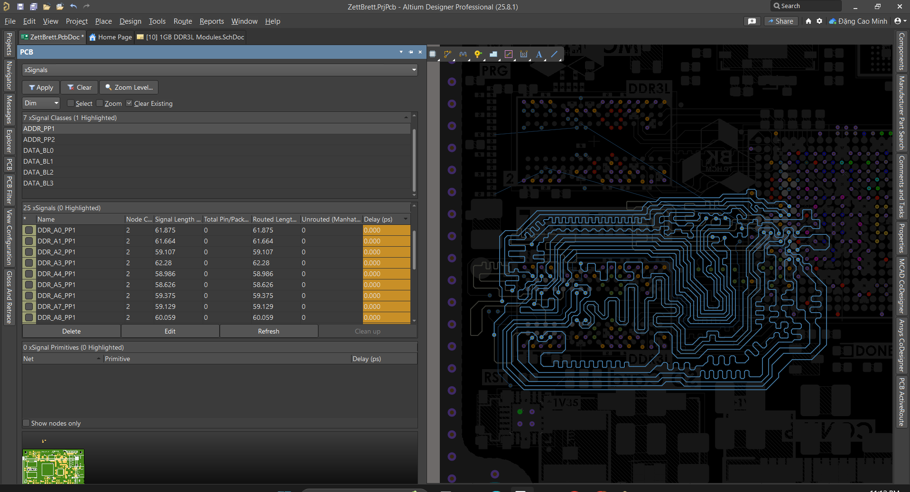The width and height of the screenshot is (910, 492).
Task: Toggle the Show nodes only checkbox
Action: (x=26, y=423)
